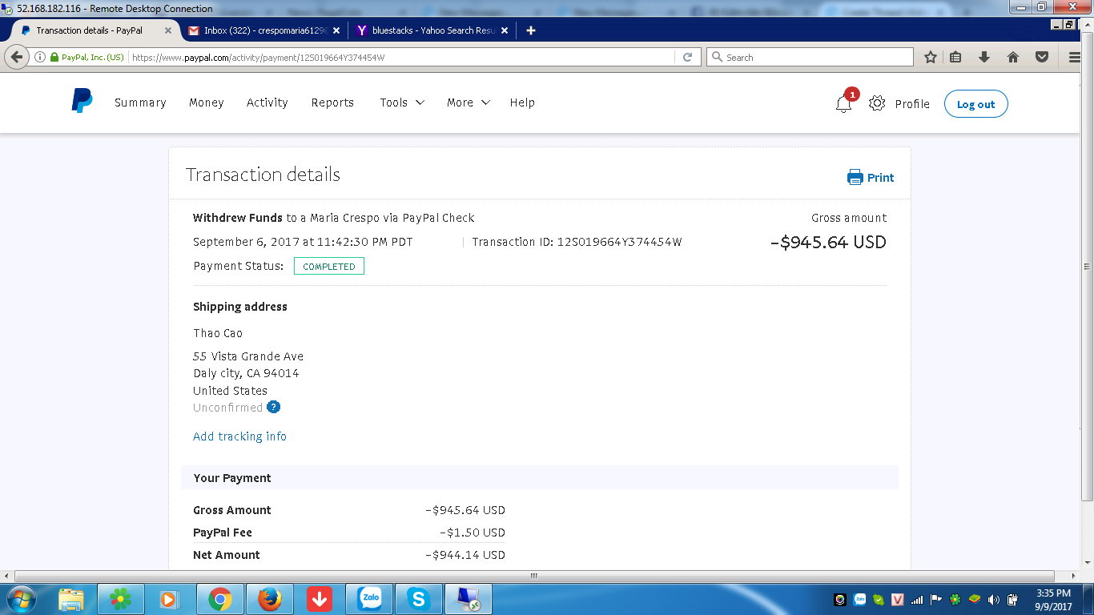This screenshot has width=1094, height=615.
Task: Click the shipping name Thao Cao
Action: [x=218, y=333]
